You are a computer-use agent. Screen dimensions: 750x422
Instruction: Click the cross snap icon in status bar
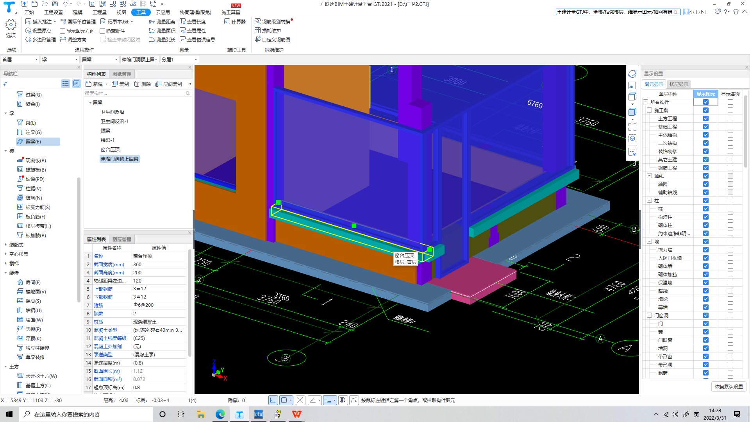[300, 400]
